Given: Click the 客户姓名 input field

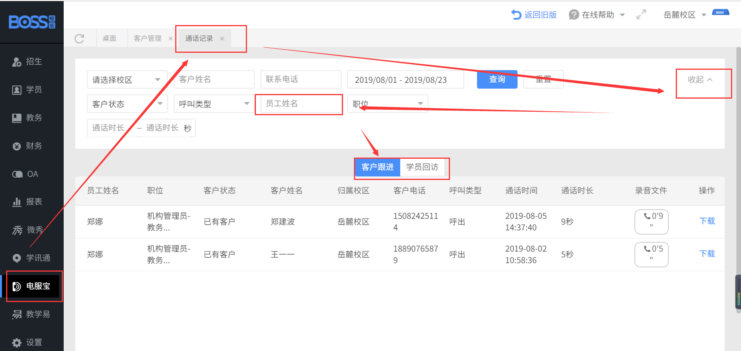Looking at the screenshot, I should (214, 79).
